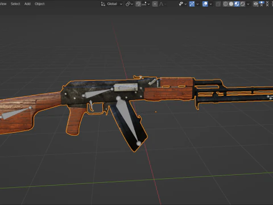
Task: Expand the gizmo options arrow
Action: [197, 4]
